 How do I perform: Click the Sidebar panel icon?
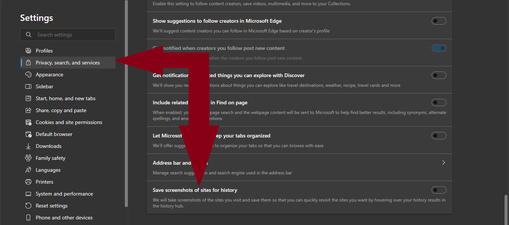pos(28,86)
